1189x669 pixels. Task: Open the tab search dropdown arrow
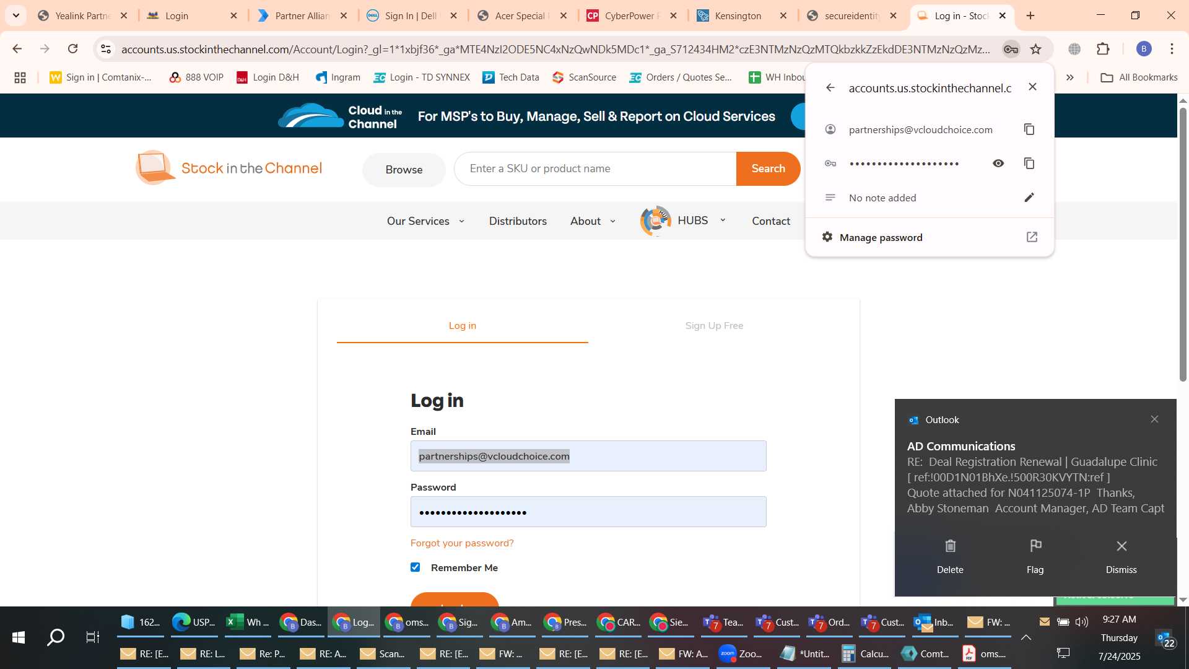(16, 15)
